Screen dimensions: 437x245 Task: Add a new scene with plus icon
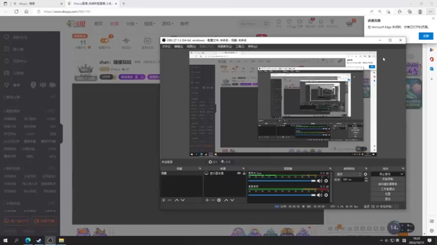[163, 200]
